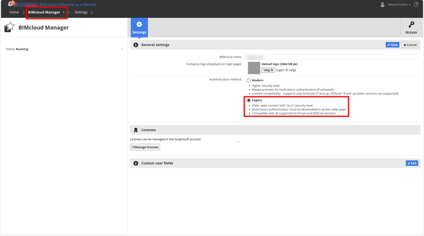Open the user account name dropdown
424x236 pixels.
(x=399, y=4)
